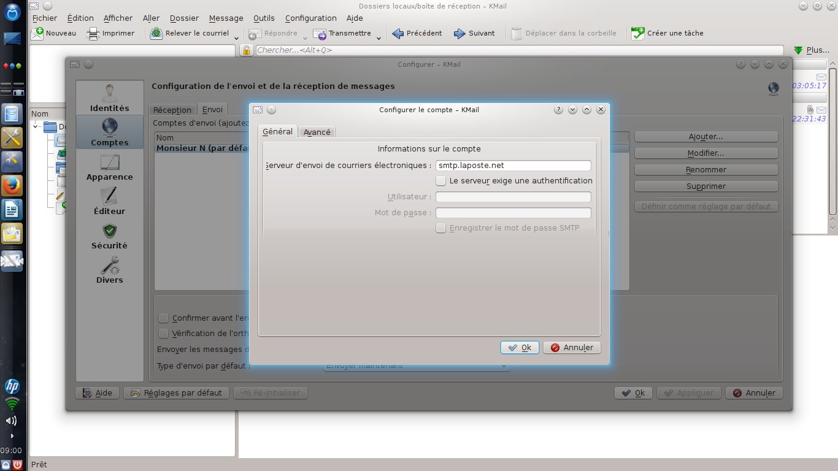838x471 pixels.
Task: Click the Chercher search field in KMail
Action: pyautogui.click(x=520, y=50)
